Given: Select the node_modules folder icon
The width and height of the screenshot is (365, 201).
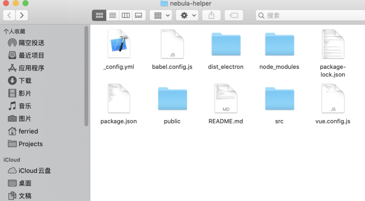Looking at the screenshot, I should [x=279, y=45].
